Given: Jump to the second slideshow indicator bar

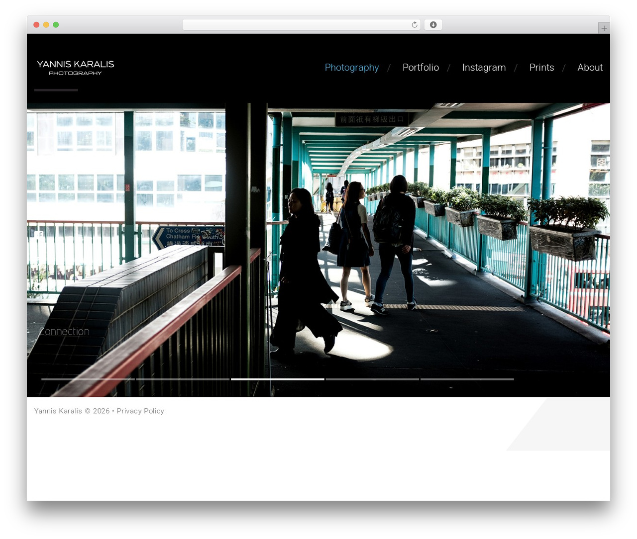Looking at the screenshot, I should (183, 379).
